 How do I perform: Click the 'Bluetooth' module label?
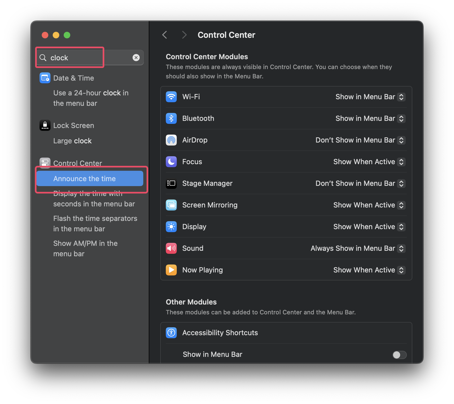(198, 118)
